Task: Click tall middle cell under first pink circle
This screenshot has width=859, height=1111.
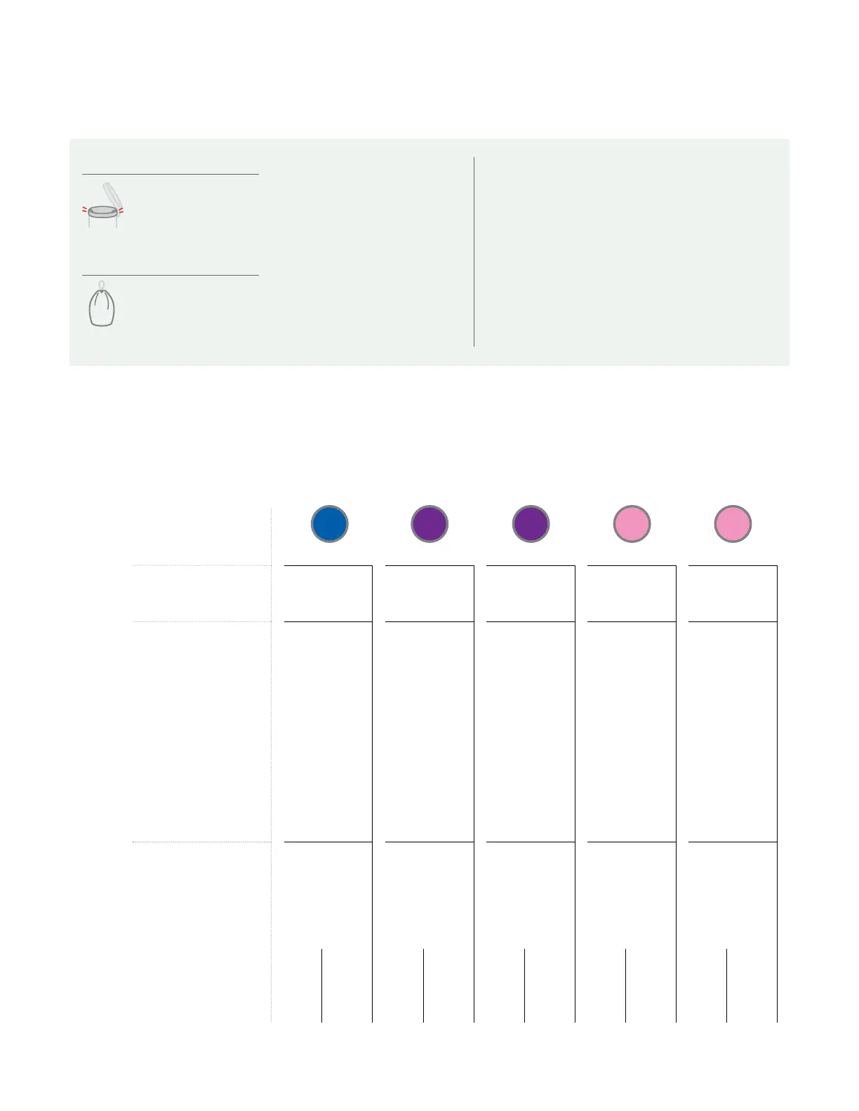Action: pos(632,731)
